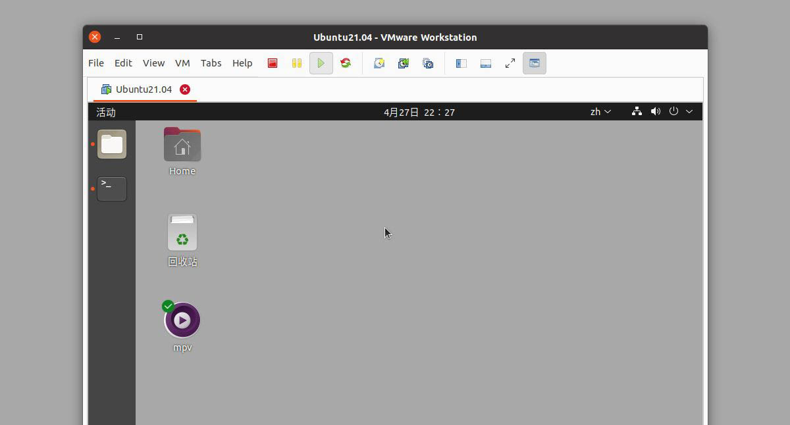The width and height of the screenshot is (790, 425).
Task: Open the Tabs menu
Action: coord(211,63)
